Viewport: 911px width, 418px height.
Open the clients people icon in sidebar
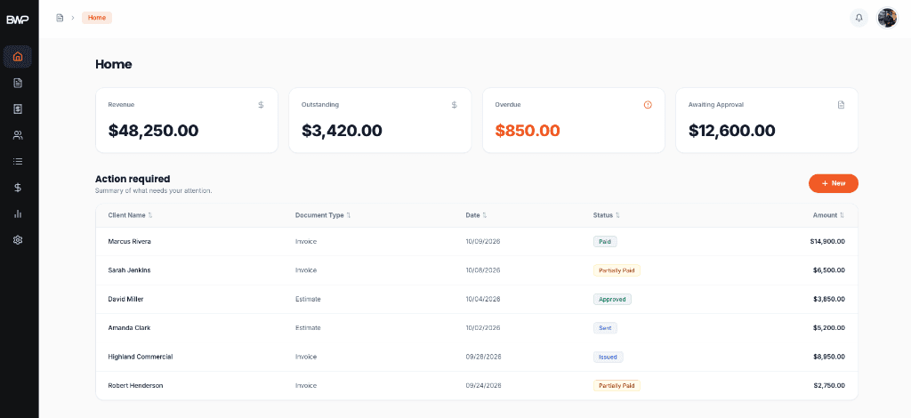click(18, 135)
